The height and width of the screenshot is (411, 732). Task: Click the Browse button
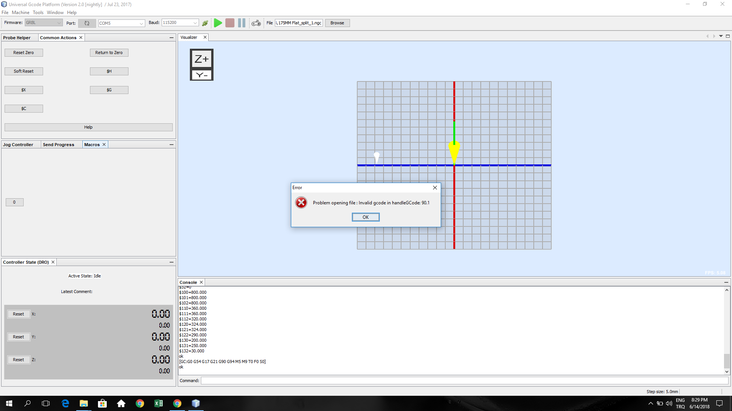pyautogui.click(x=337, y=23)
